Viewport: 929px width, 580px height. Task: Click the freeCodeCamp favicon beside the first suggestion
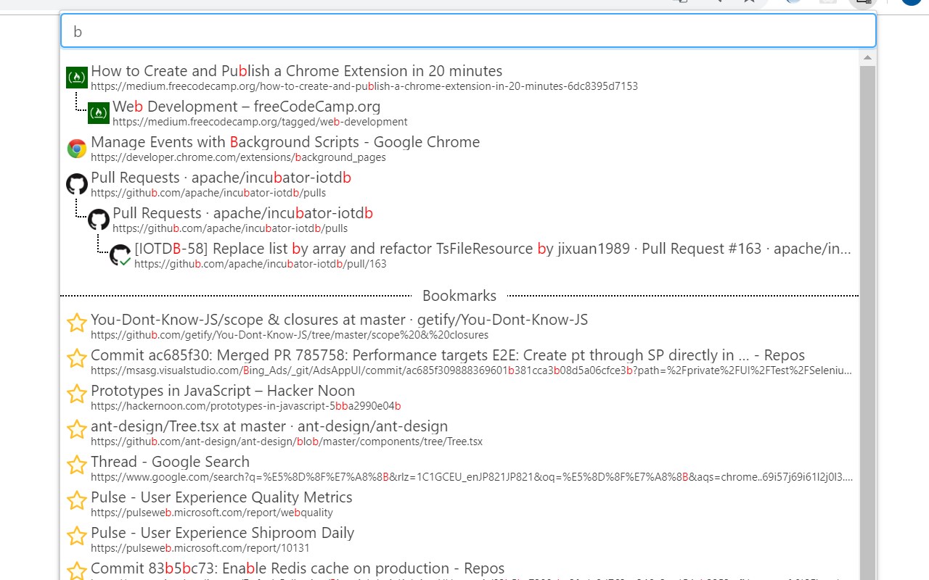point(76,77)
